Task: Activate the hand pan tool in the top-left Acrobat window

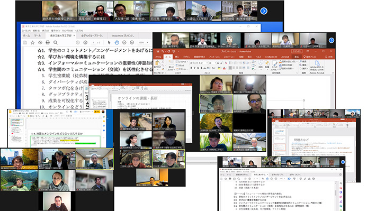Action: 117,42
